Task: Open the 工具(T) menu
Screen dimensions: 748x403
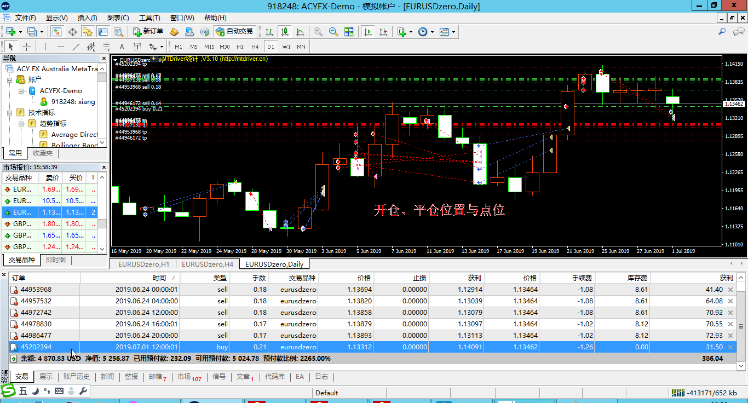Action: click(149, 18)
